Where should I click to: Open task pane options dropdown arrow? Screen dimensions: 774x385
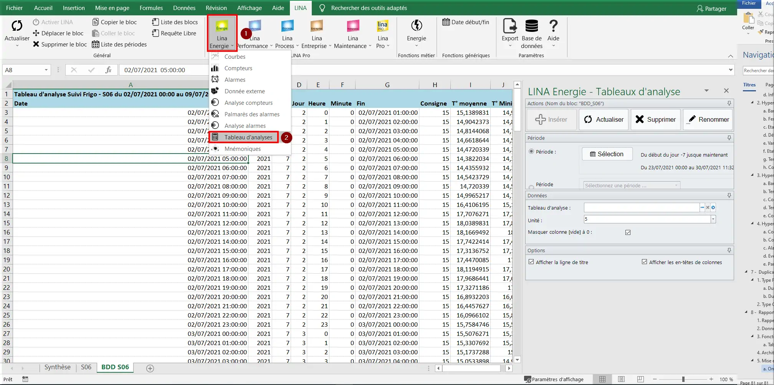click(x=706, y=91)
